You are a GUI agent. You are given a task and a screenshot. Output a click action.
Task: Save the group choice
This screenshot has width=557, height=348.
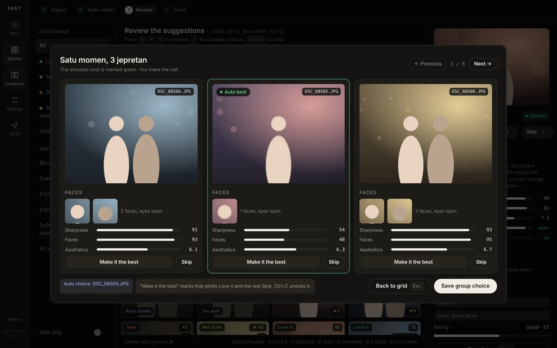pos(465,286)
